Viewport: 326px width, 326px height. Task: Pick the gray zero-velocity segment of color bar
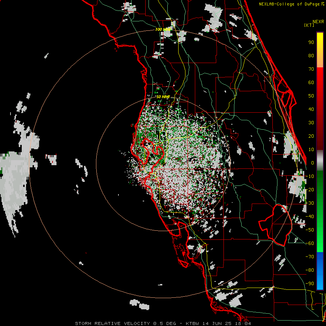pyautogui.click(x=320, y=160)
